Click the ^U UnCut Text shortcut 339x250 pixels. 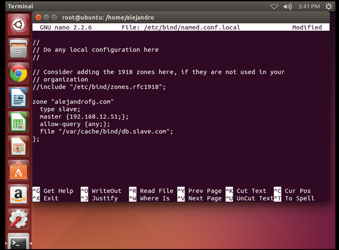(249, 198)
